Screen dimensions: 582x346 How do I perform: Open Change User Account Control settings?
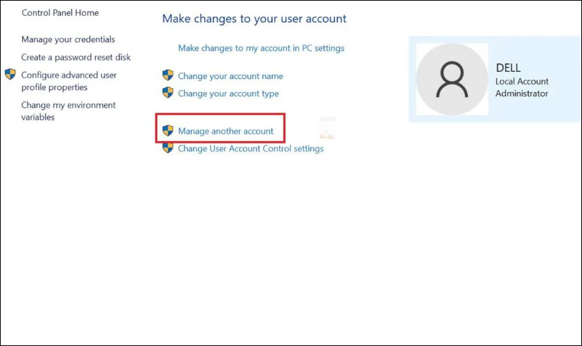pos(251,148)
